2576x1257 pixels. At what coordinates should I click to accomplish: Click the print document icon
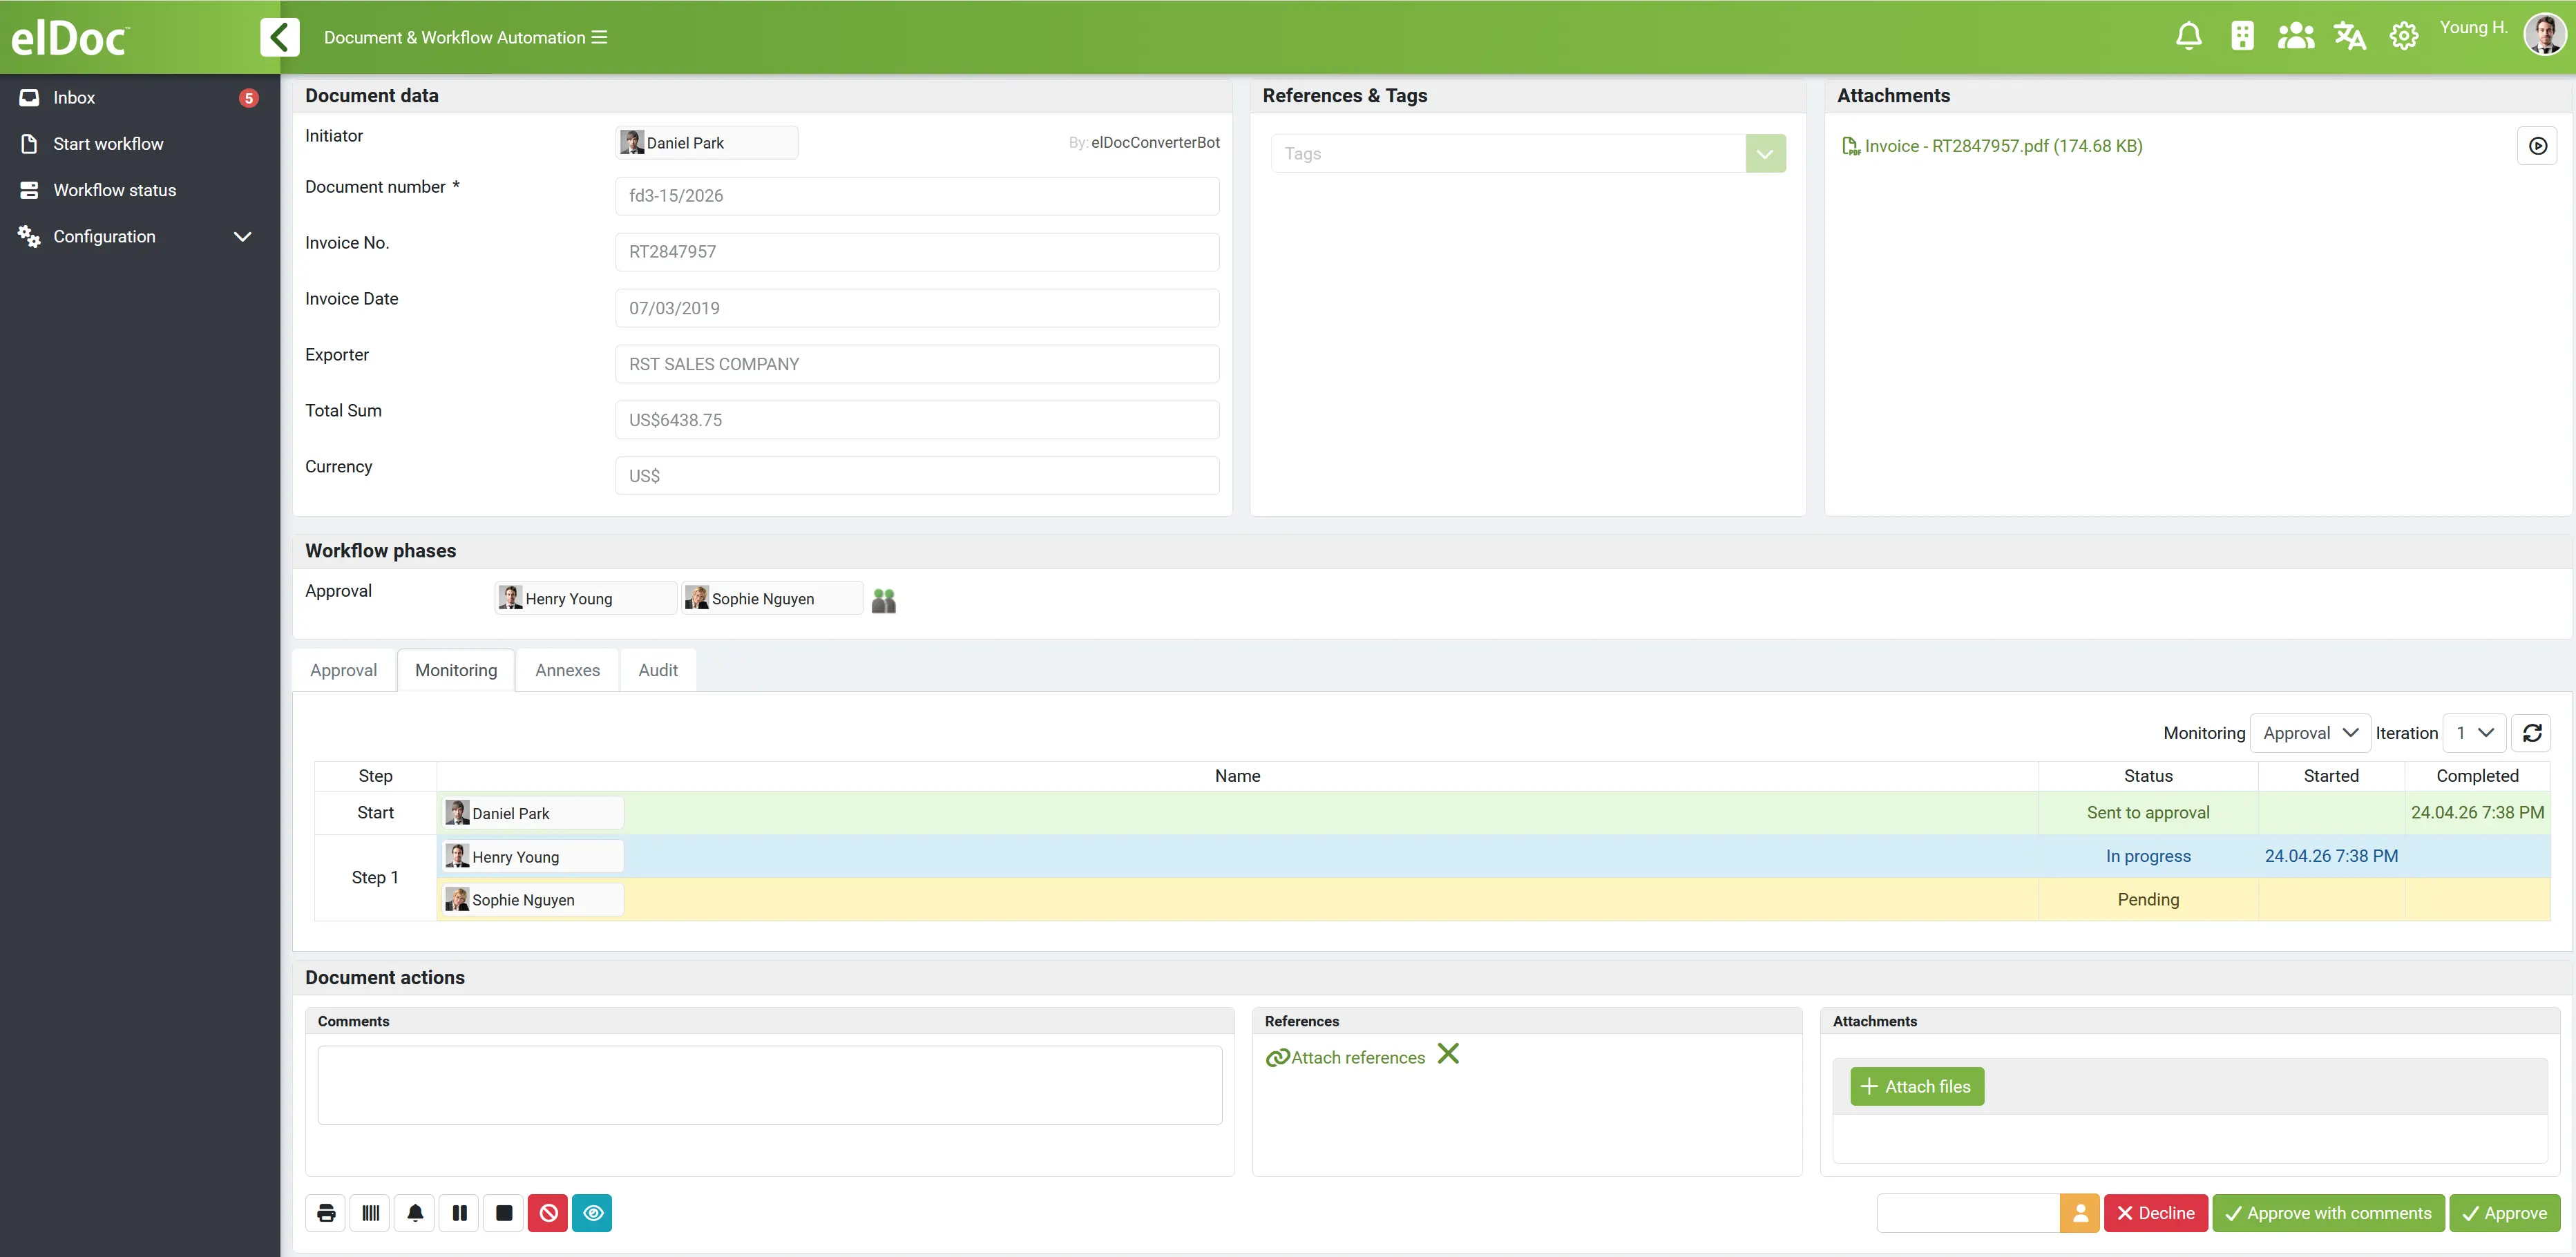click(x=326, y=1213)
